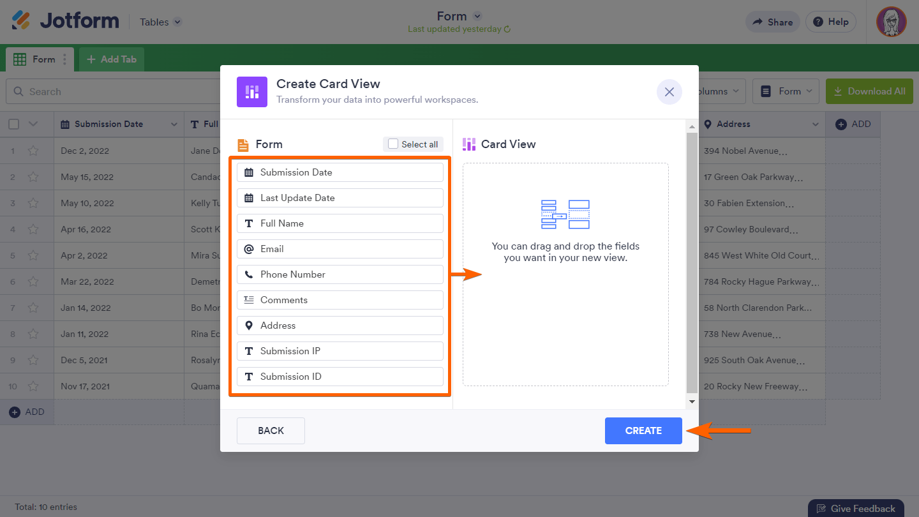
Task: Click the BACK button
Action: click(x=271, y=431)
